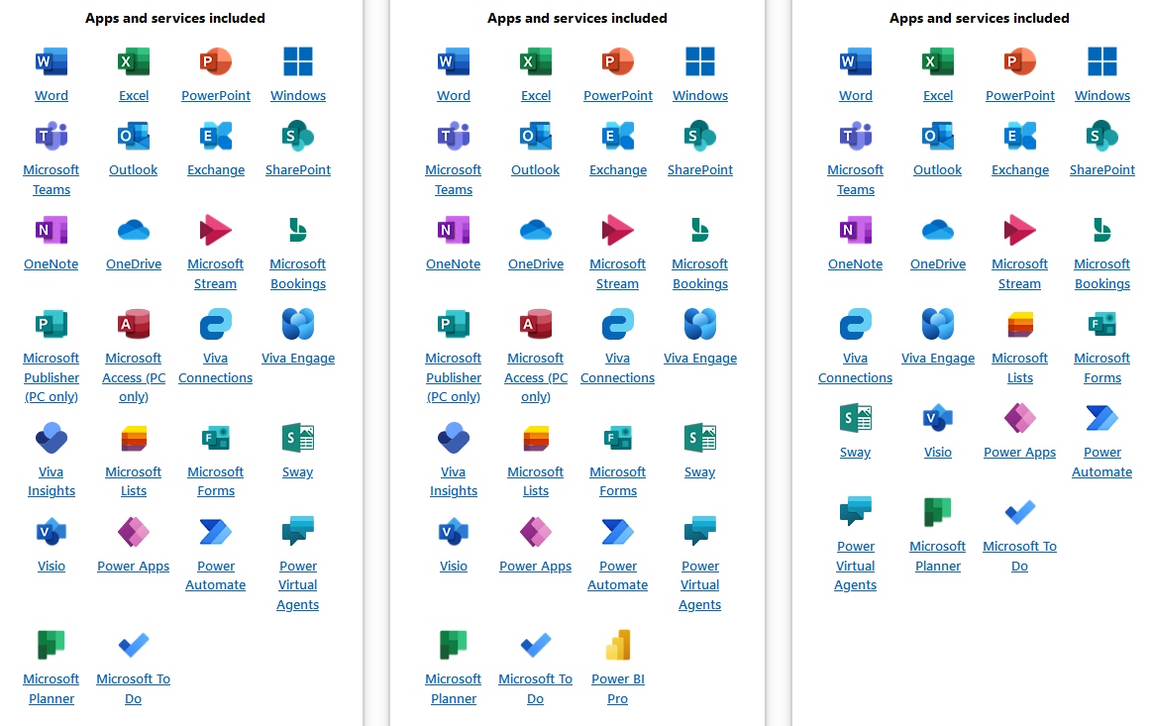Click the Visio icon in the right column
1149x726 pixels.
[x=938, y=418]
